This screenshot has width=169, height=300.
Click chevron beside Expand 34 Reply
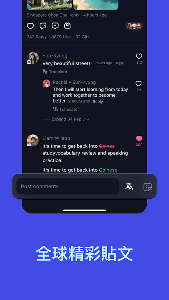87,120
